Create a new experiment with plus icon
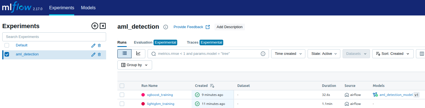This screenshot has width=425, height=108. coord(95,26)
